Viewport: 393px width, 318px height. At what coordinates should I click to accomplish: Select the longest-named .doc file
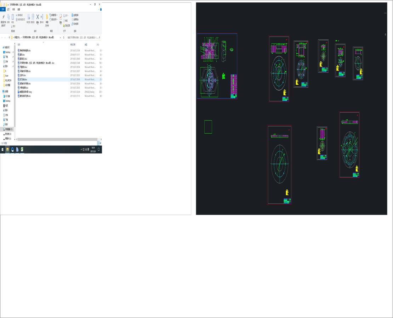(x=37, y=63)
